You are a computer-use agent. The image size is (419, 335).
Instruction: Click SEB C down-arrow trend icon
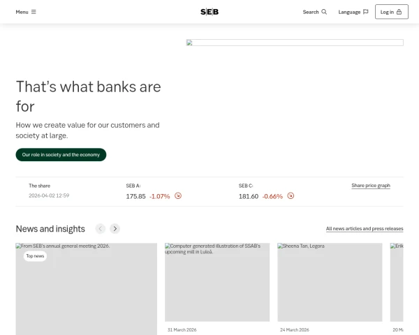[291, 196]
